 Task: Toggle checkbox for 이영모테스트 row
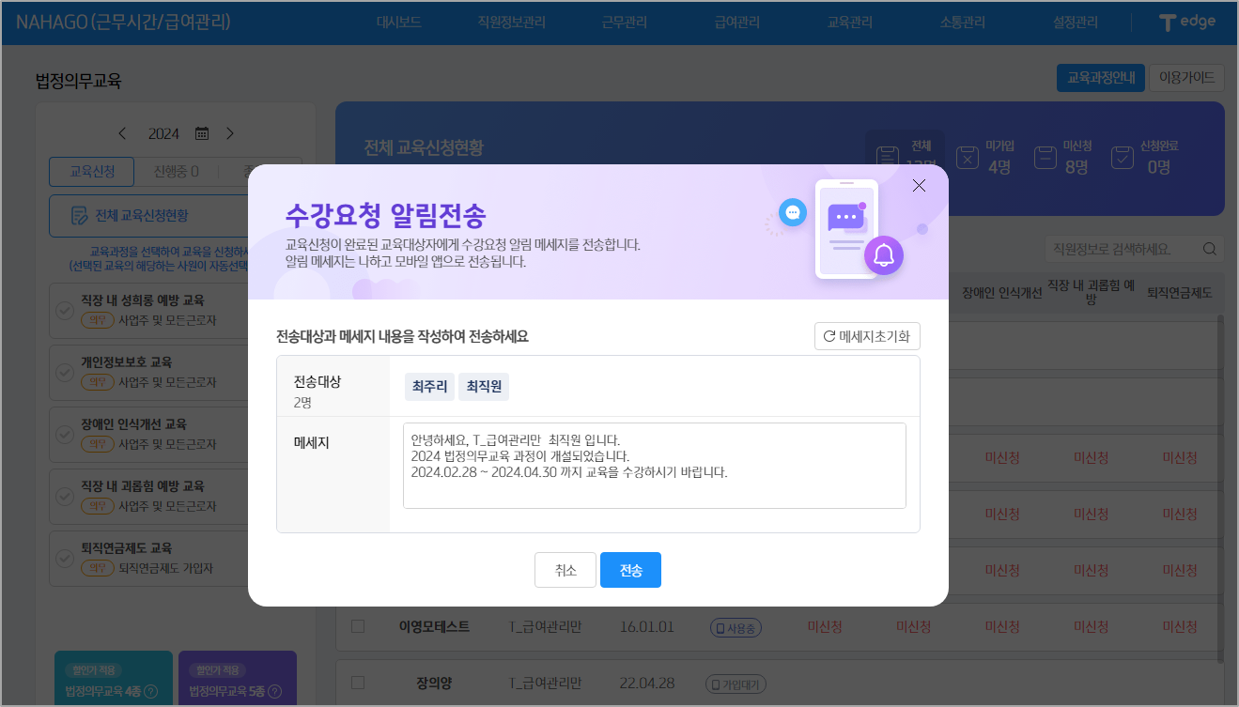tap(357, 626)
